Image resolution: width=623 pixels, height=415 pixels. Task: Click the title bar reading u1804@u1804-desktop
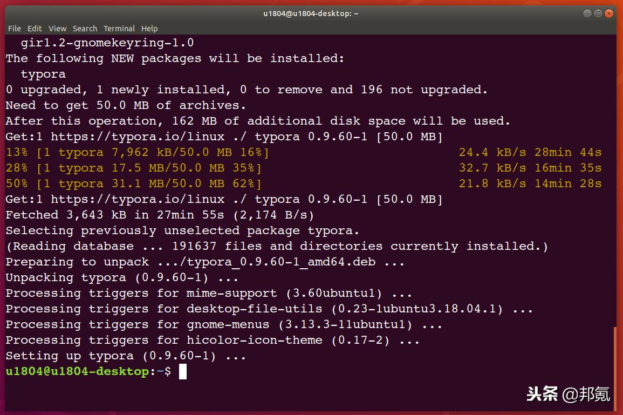[x=310, y=12]
